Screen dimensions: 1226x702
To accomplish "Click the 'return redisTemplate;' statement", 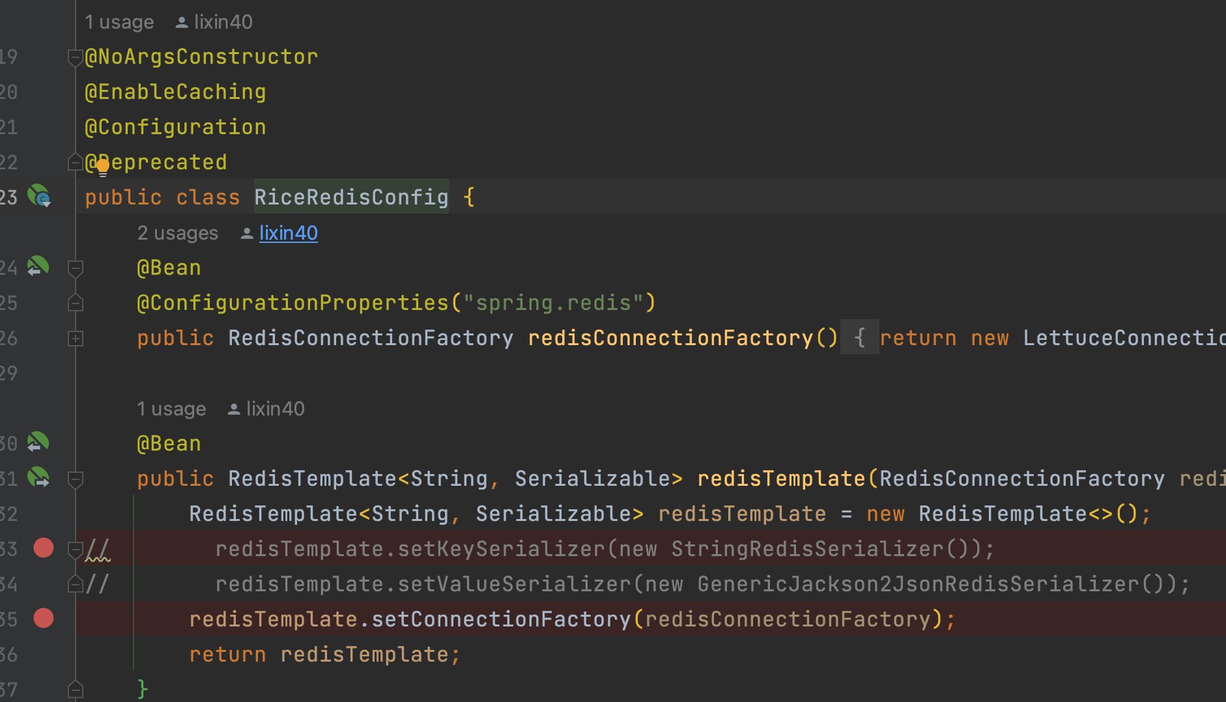I will tap(325, 654).
